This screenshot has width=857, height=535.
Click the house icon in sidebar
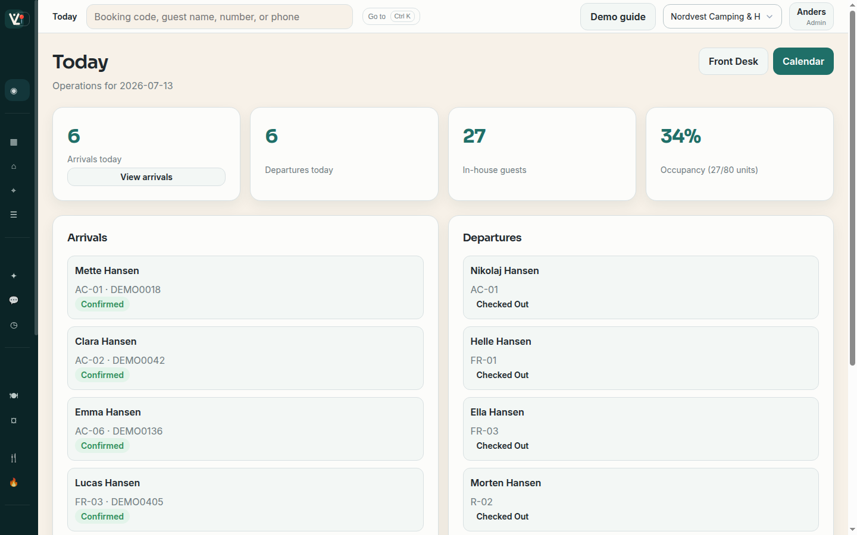click(14, 166)
